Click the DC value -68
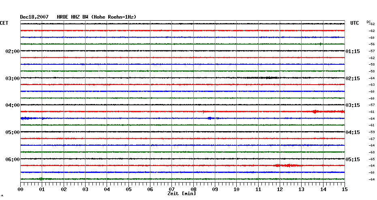377x200 pixels. coord(371,152)
